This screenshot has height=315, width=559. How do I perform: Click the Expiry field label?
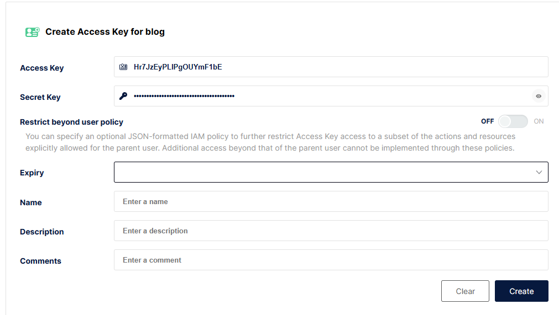32,173
